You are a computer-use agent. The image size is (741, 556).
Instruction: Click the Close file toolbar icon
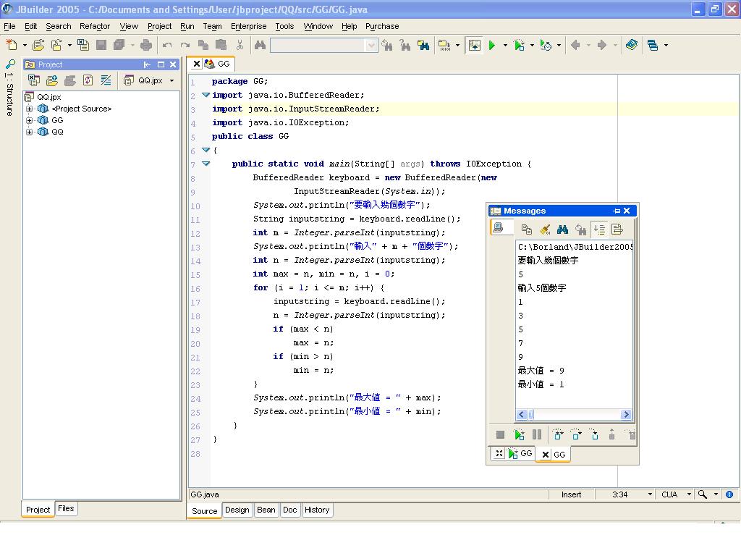point(82,45)
